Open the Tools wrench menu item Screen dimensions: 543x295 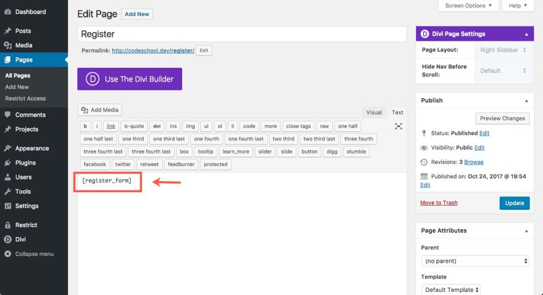point(23,192)
